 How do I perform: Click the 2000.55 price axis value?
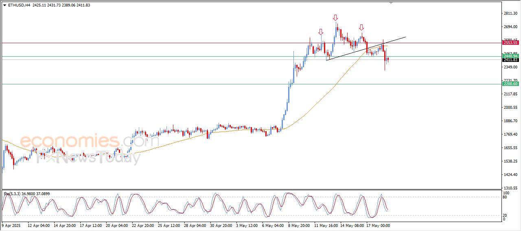510,108
